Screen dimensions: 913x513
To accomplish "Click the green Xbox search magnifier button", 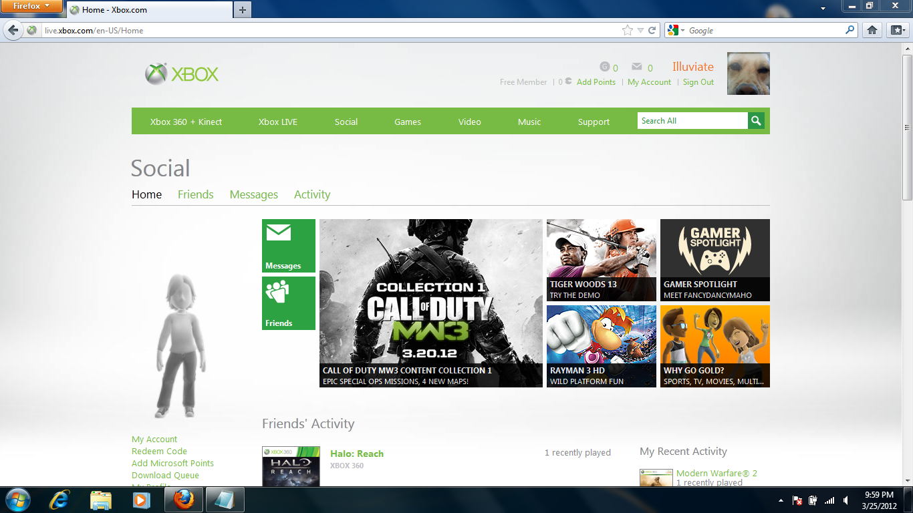I will pyautogui.click(x=756, y=121).
